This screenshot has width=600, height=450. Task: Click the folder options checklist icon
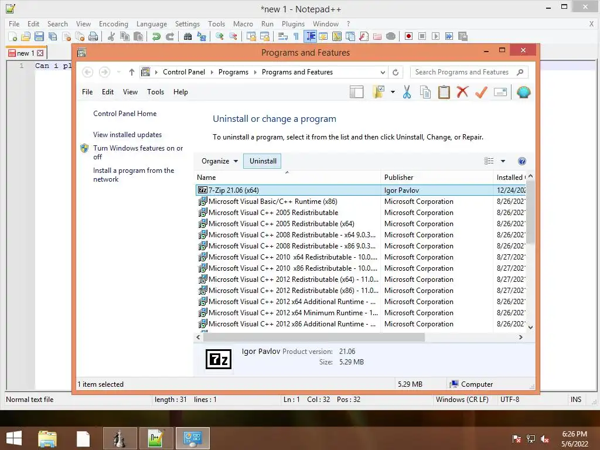pos(378,92)
